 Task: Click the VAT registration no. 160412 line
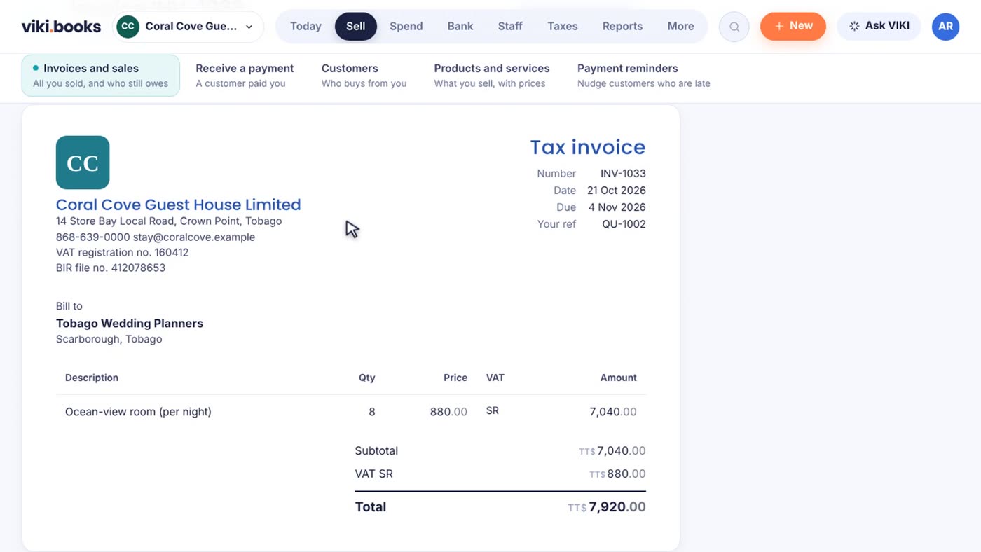click(x=122, y=252)
